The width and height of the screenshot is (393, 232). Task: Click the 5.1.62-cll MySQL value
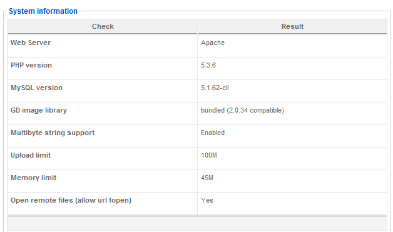(x=215, y=88)
